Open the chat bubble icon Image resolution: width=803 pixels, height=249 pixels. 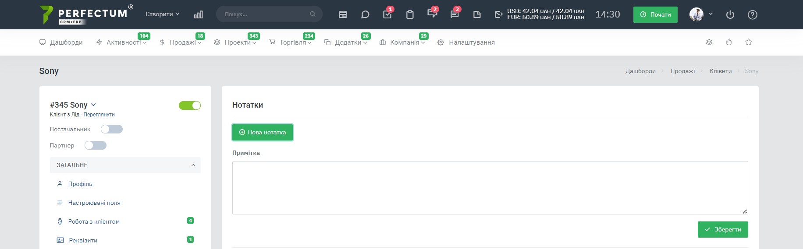365,14
